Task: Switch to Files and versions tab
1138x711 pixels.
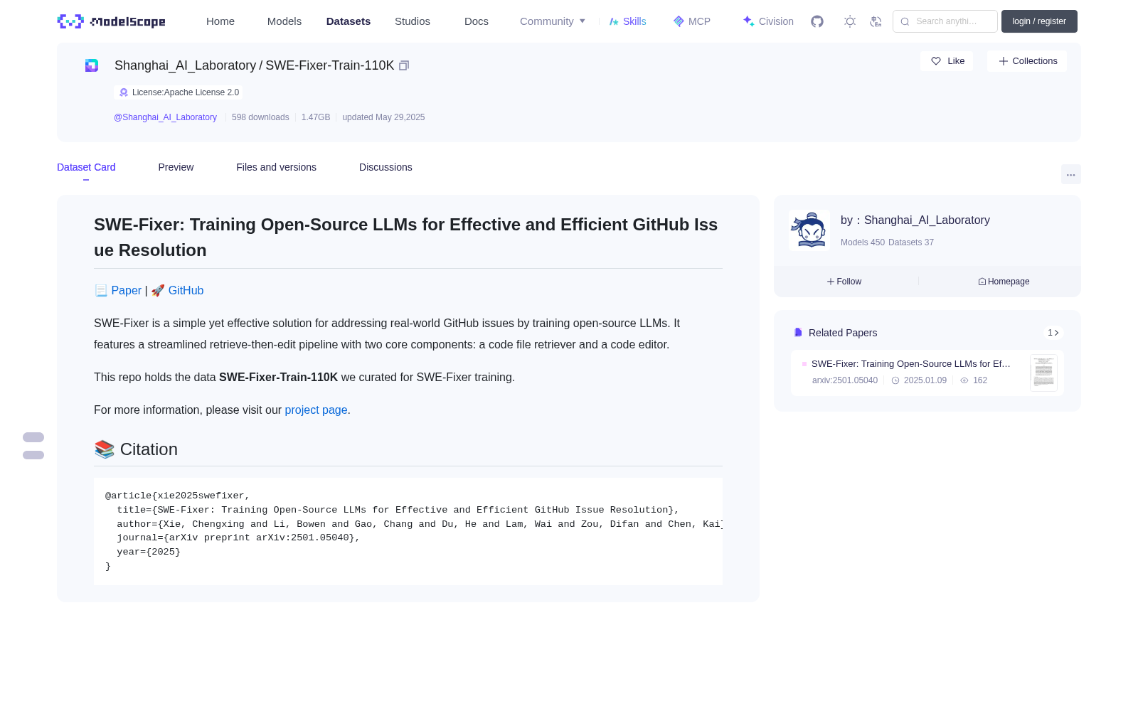Action: tap(276, 167)
